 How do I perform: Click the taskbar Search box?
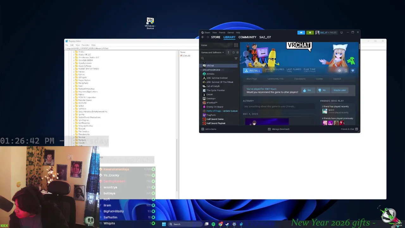click(x=185, y=224)
